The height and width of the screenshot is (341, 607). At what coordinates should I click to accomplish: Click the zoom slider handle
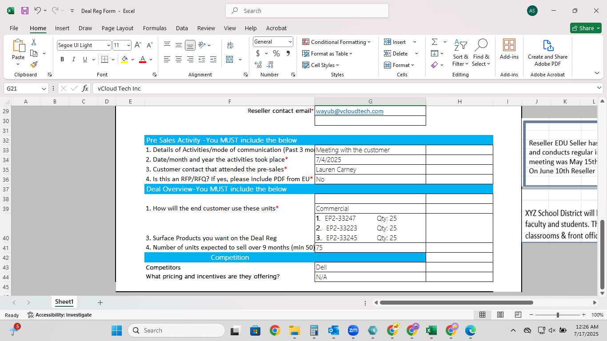click(x=558, y=315)
